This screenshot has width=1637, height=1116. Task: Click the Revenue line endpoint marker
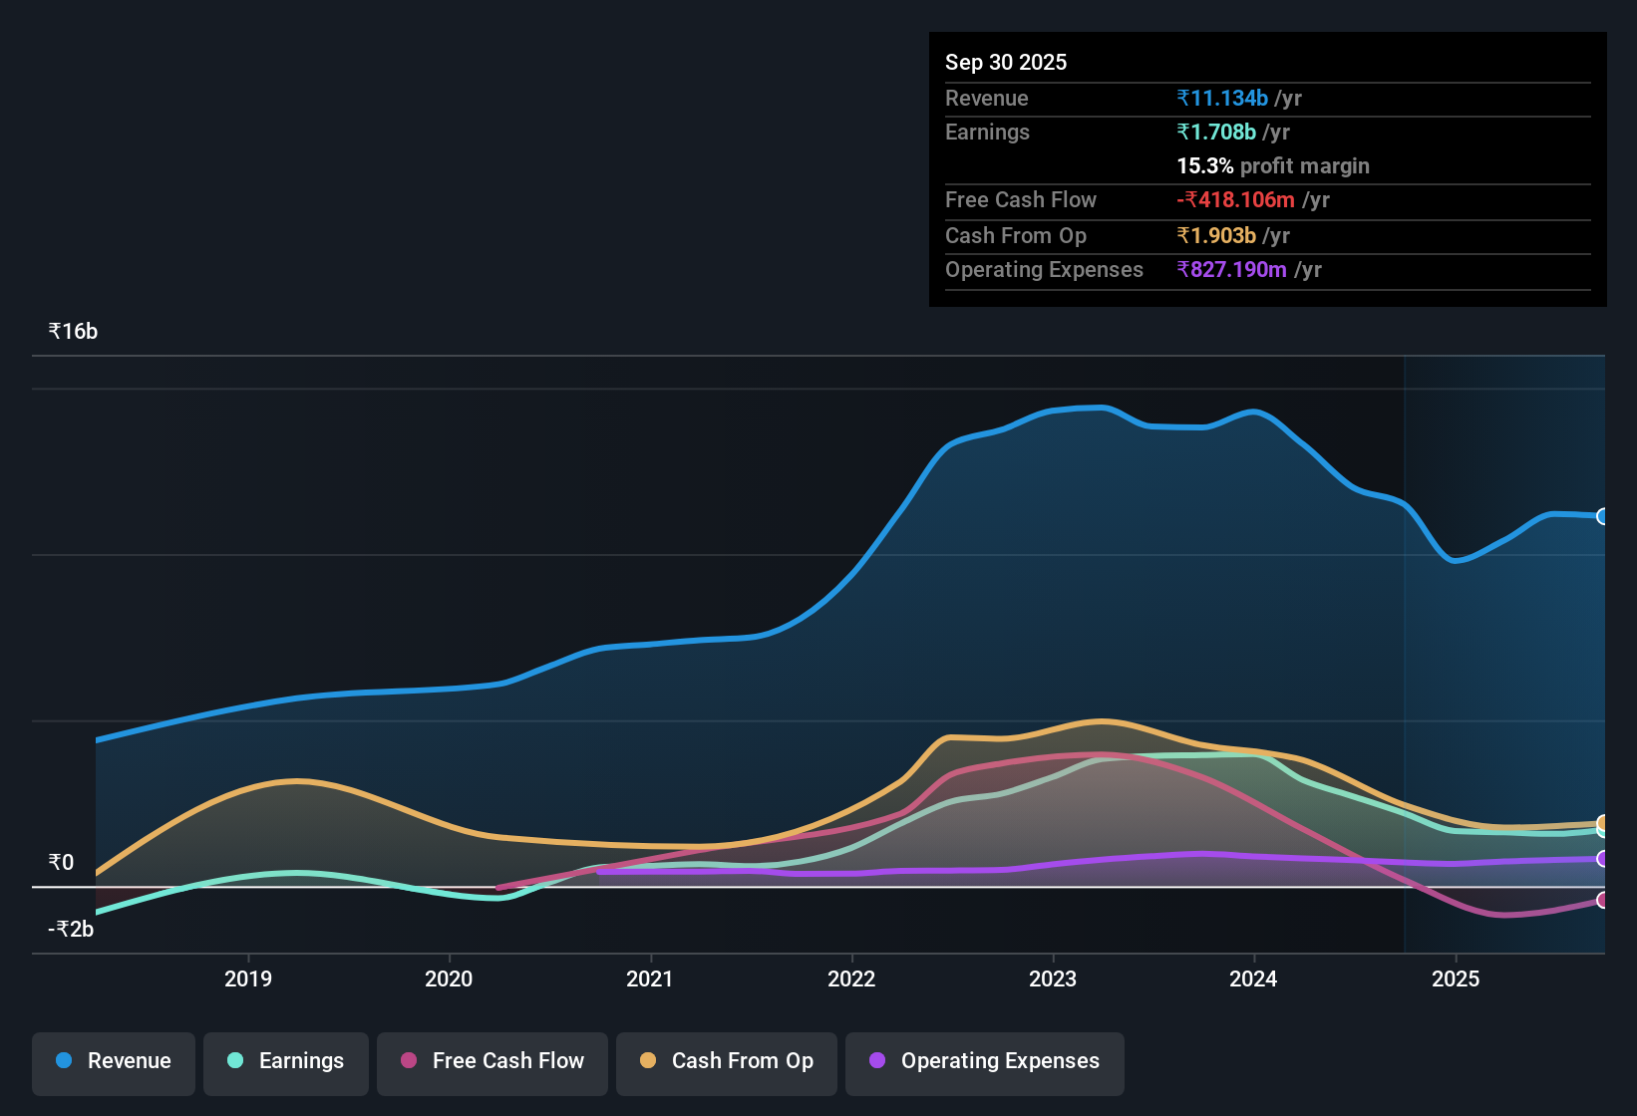tap(1602, 516)
